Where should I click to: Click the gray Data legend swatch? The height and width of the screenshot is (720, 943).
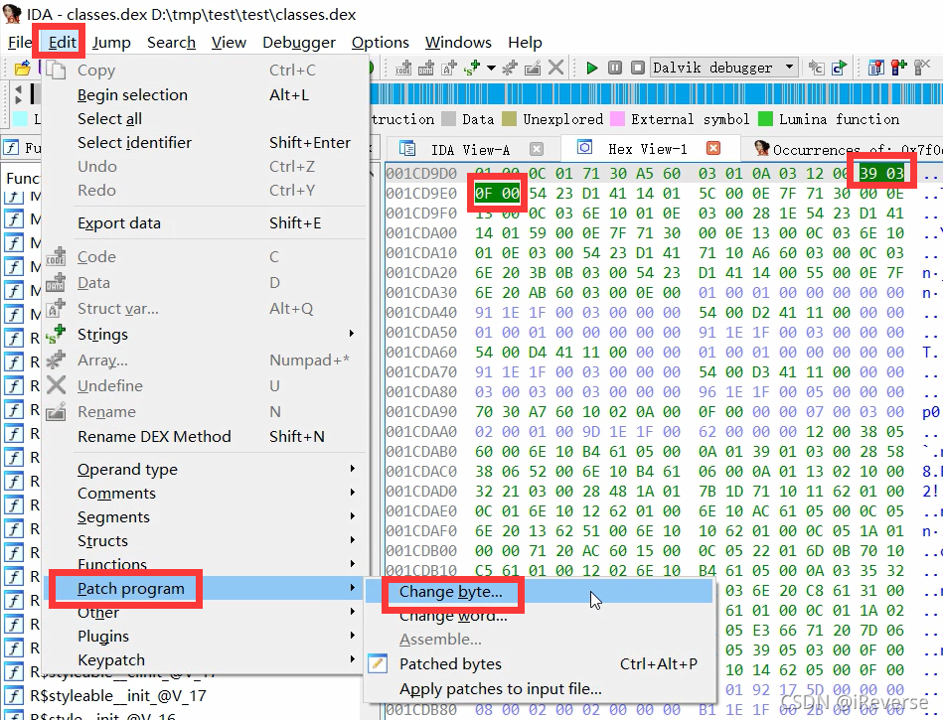point(449,119)
